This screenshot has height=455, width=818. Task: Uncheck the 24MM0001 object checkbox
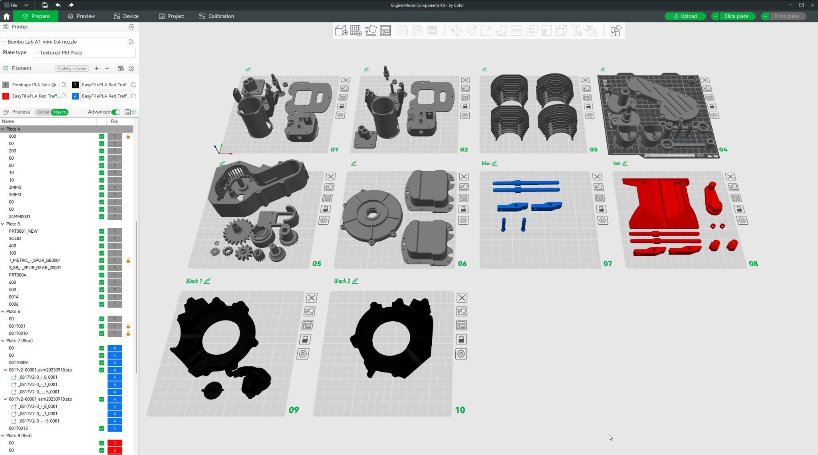pos(101,217)
